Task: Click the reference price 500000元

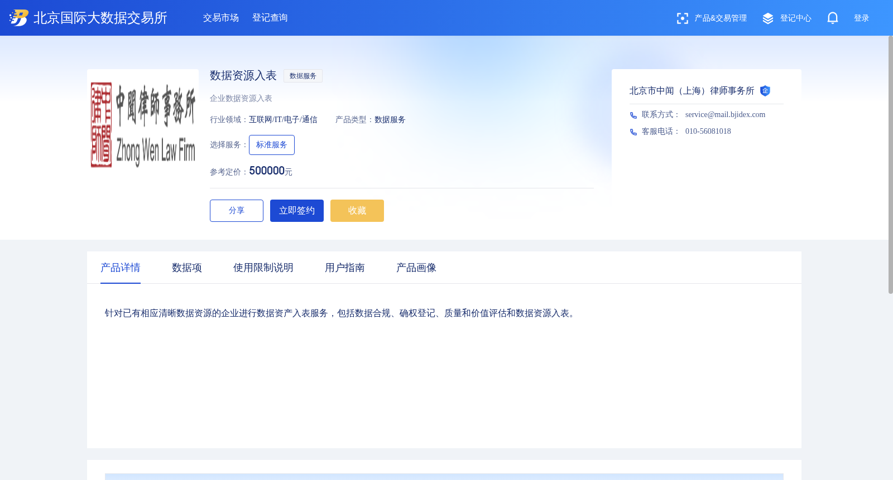Action: [x=271, y=171]
